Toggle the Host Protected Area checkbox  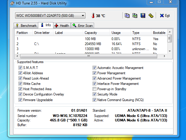point(20,89)
